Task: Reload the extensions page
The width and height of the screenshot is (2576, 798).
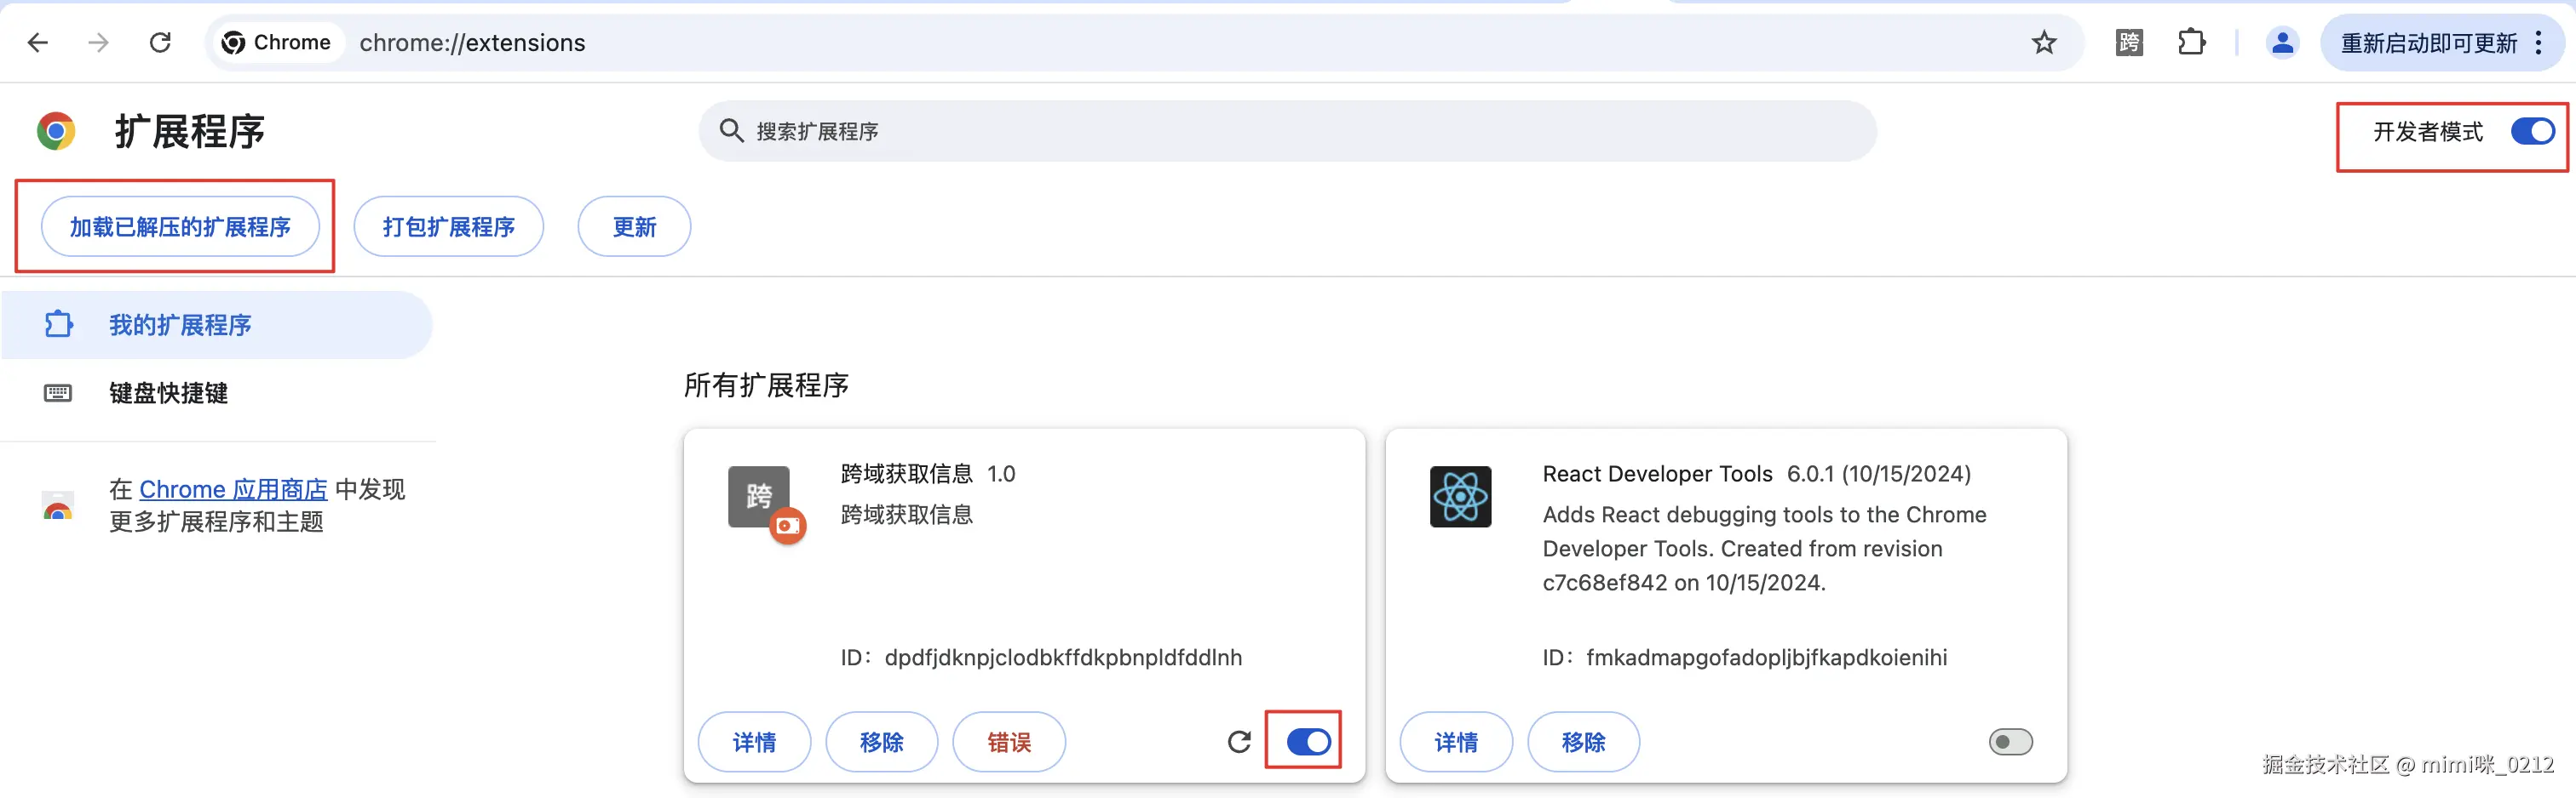Action: point(160,43)
